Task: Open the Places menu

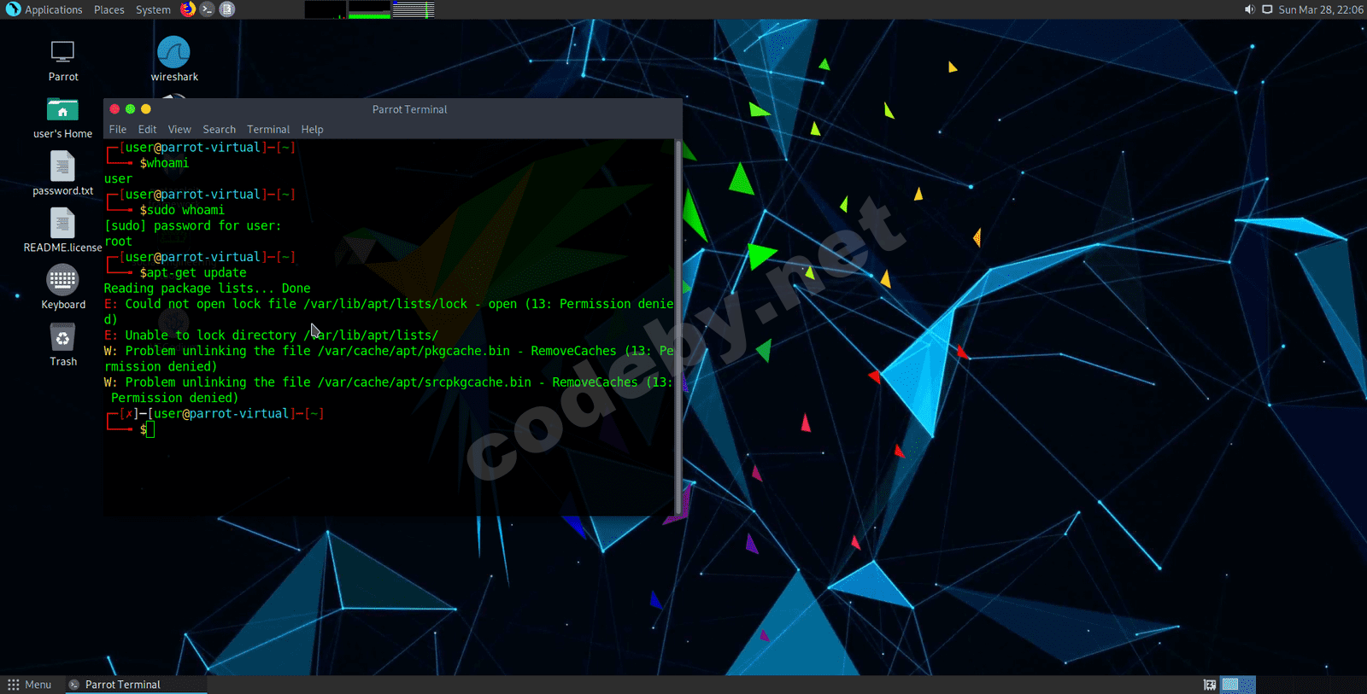Action: [x=109, y=9]
